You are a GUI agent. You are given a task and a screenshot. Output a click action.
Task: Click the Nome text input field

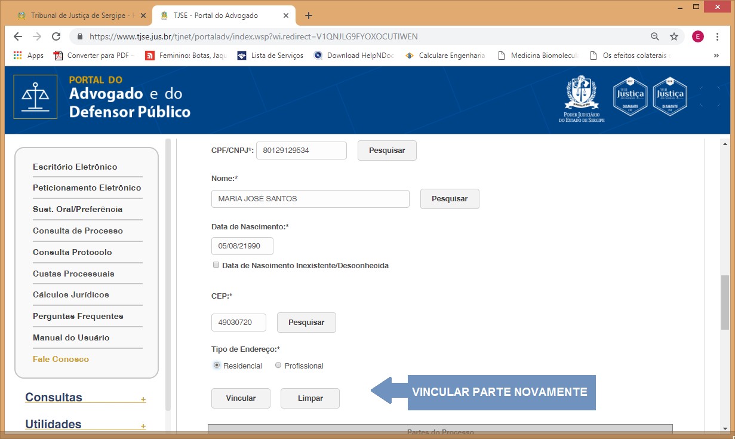coord(310,199)
